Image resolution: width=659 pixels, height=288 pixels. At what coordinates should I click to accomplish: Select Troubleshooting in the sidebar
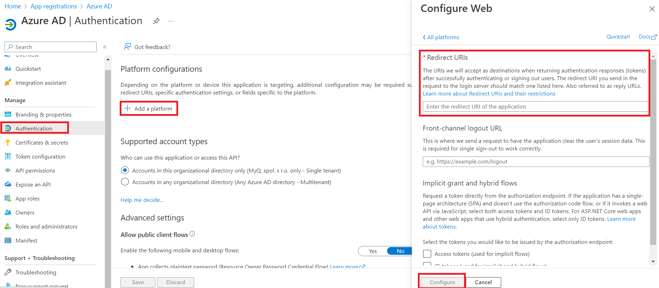[36, 272]
